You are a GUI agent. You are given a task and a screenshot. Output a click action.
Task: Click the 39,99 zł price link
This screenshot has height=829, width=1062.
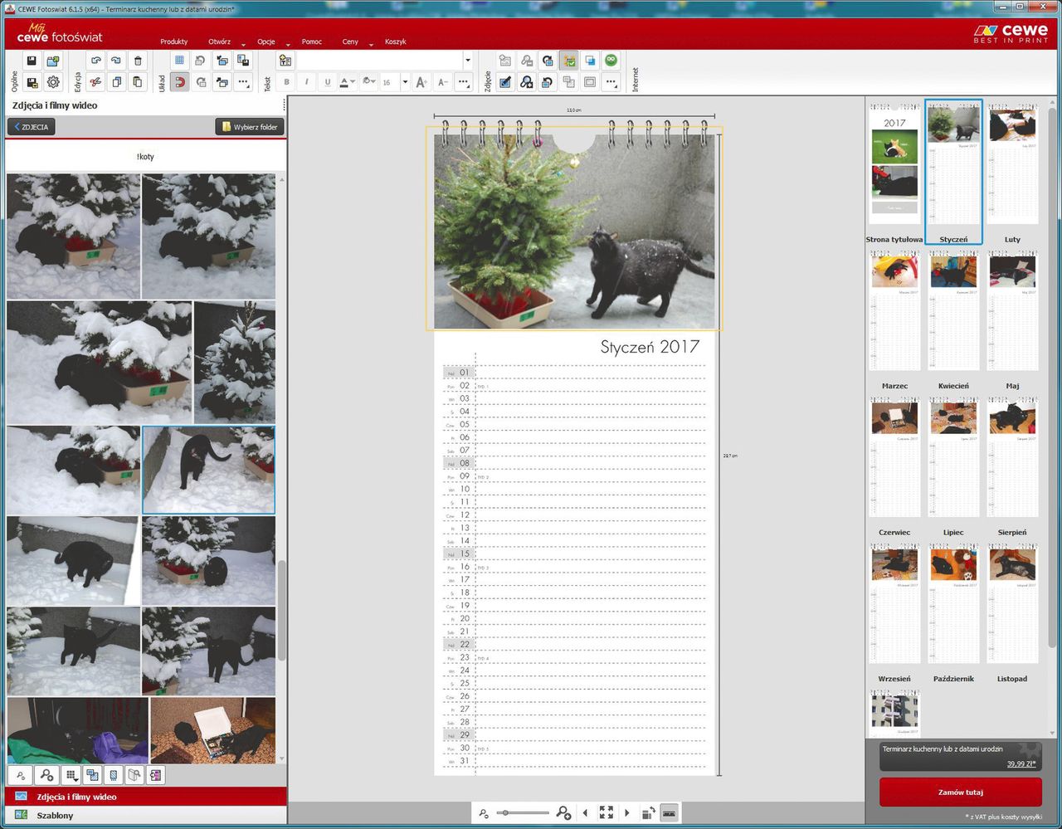point(1021,763)
